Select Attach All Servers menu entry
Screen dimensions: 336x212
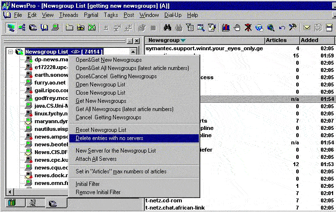click(x=134, y=159)
